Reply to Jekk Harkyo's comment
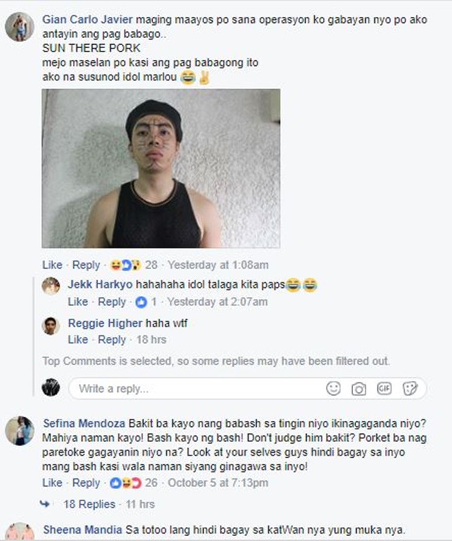452x541 pixels. tap(111, 302)
